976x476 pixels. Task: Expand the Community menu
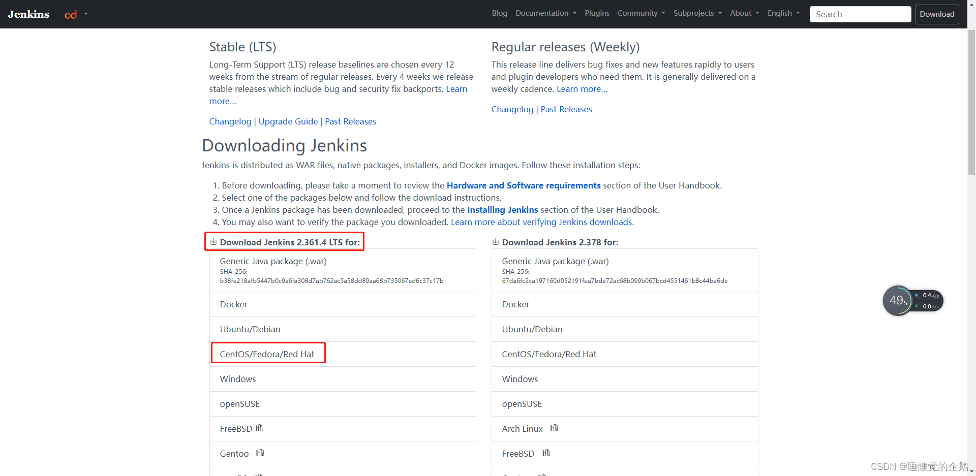[641, 13]
